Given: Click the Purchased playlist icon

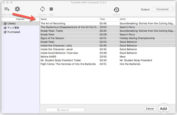Looking at the screenshot, I should (x=5, y=32).
